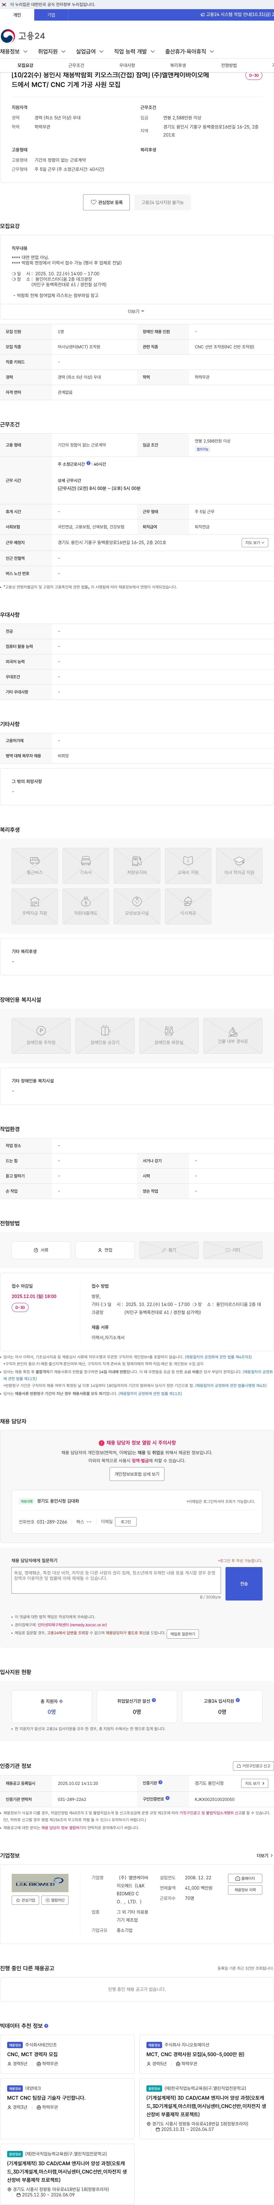Viewport: 274px width, 2205px height.
Task: Click the 기숙사 welfare icon
Action: [x=86, y=866]
